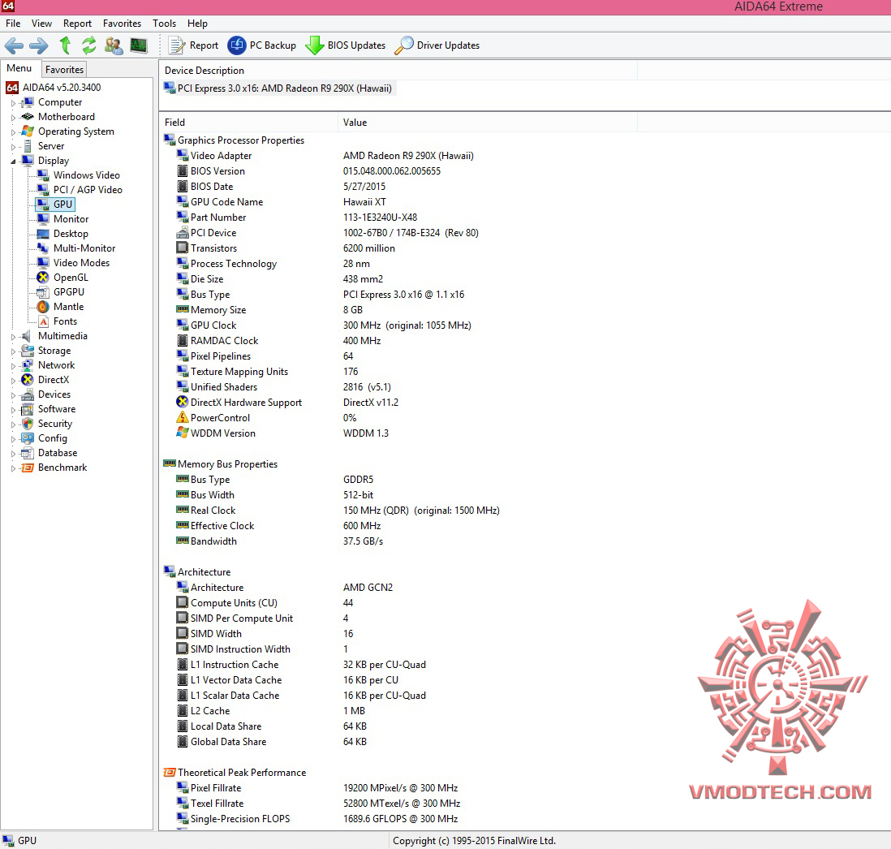This screenshot has height=849, width=891.
Task: Go back with the blue left arrow
Action: (x=15, y=45)
